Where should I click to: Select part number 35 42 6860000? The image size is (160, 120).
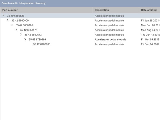[20, 20]
